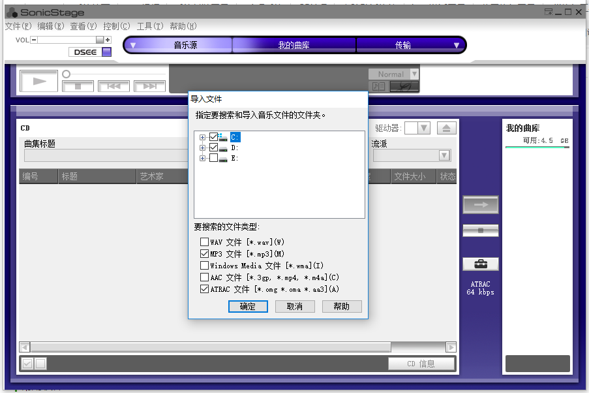This screenshot has width=589, height=393.
Task: Select the C: drive label
Action: click(235, 137)
